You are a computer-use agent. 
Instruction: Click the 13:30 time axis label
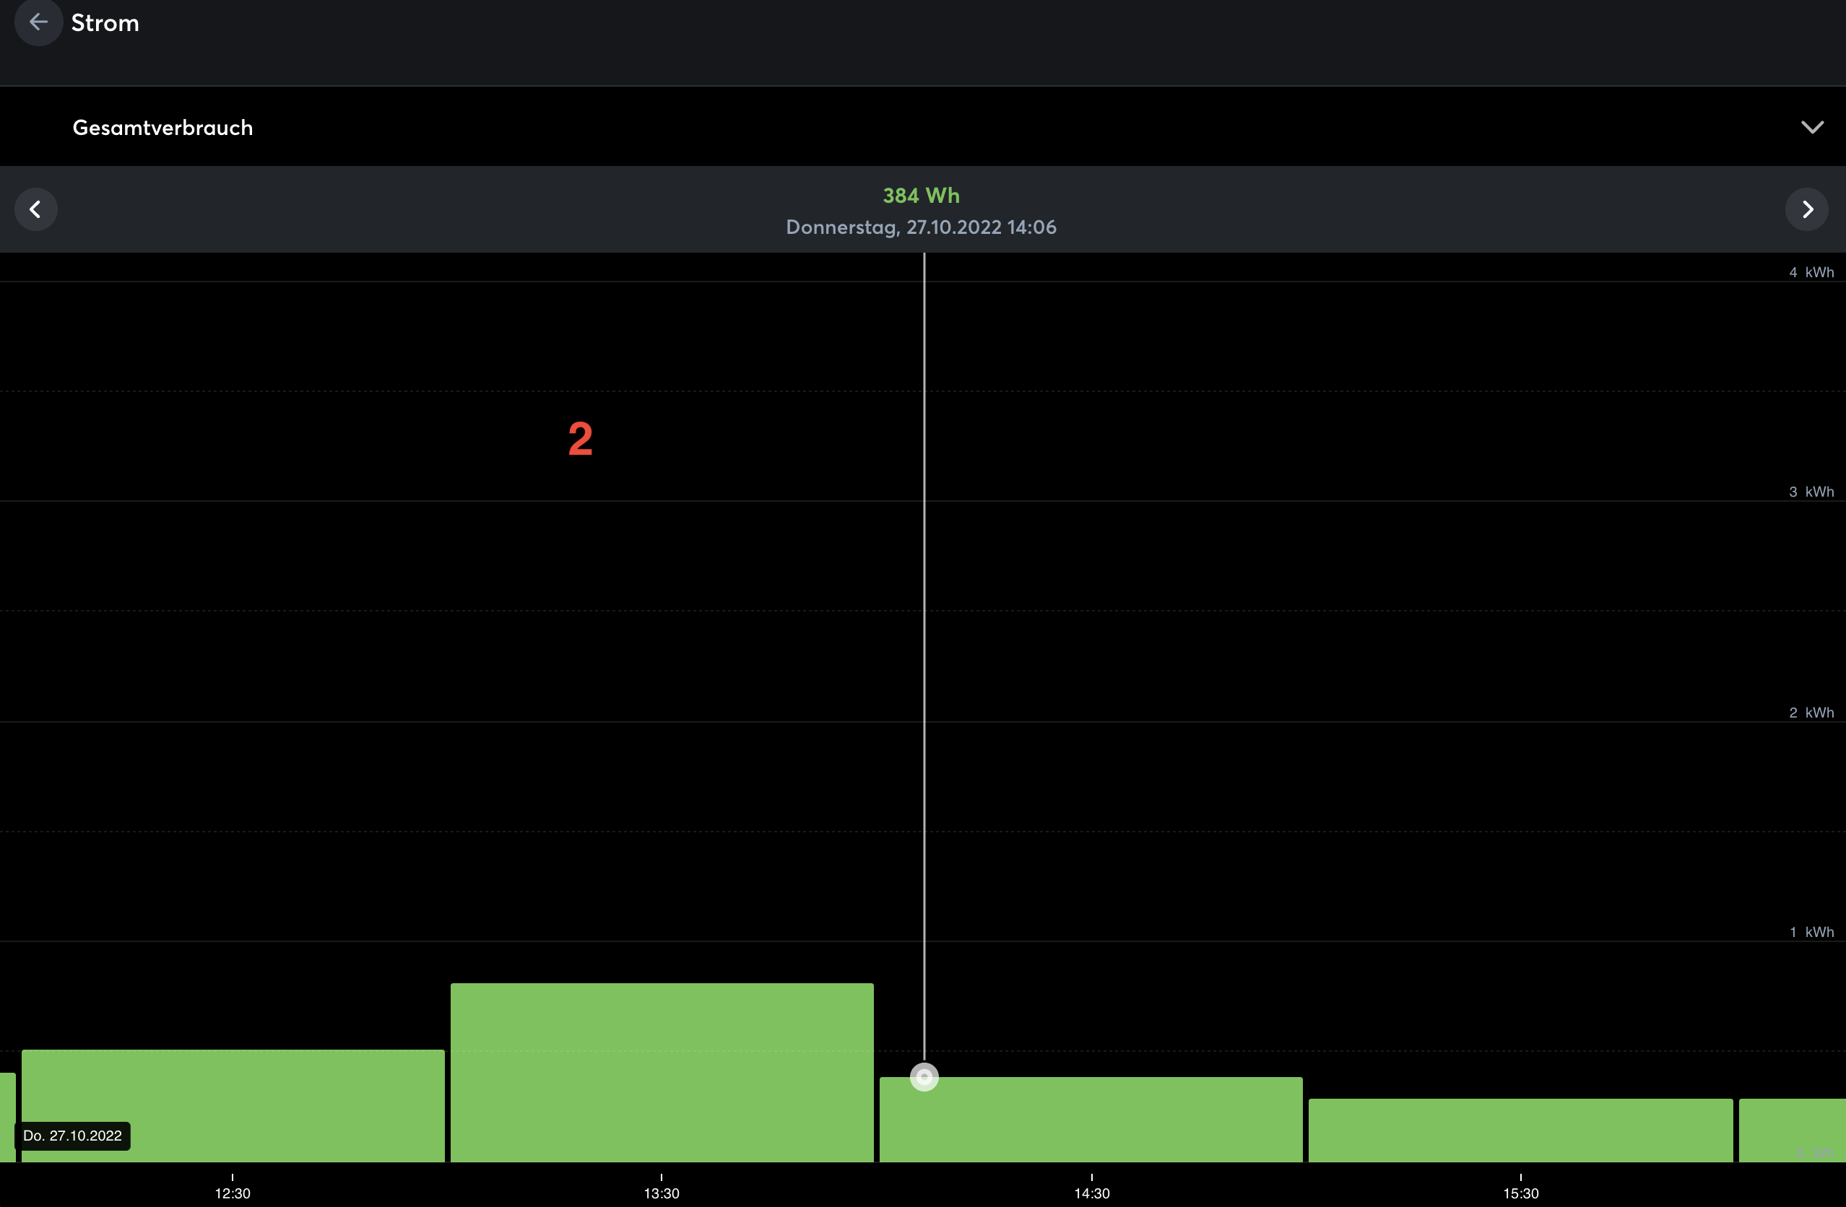[x=661, y=1193]
